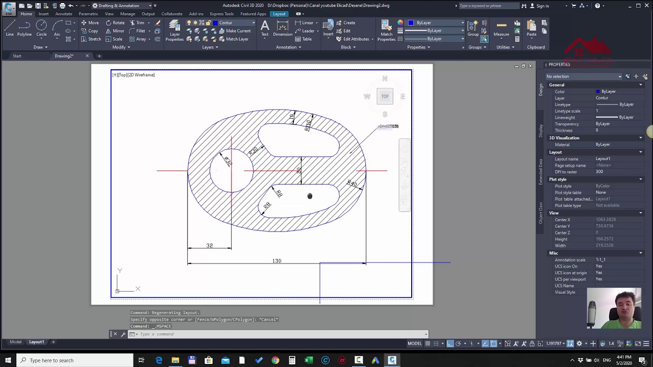
Task: Activate the Scale command
Action: (x=114, y=39)
